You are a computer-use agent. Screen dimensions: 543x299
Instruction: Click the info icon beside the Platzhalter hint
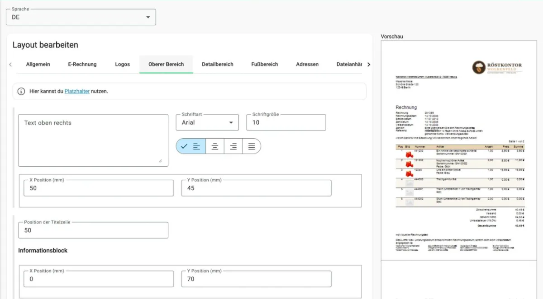pyautogui.click(x=21, y=91)
